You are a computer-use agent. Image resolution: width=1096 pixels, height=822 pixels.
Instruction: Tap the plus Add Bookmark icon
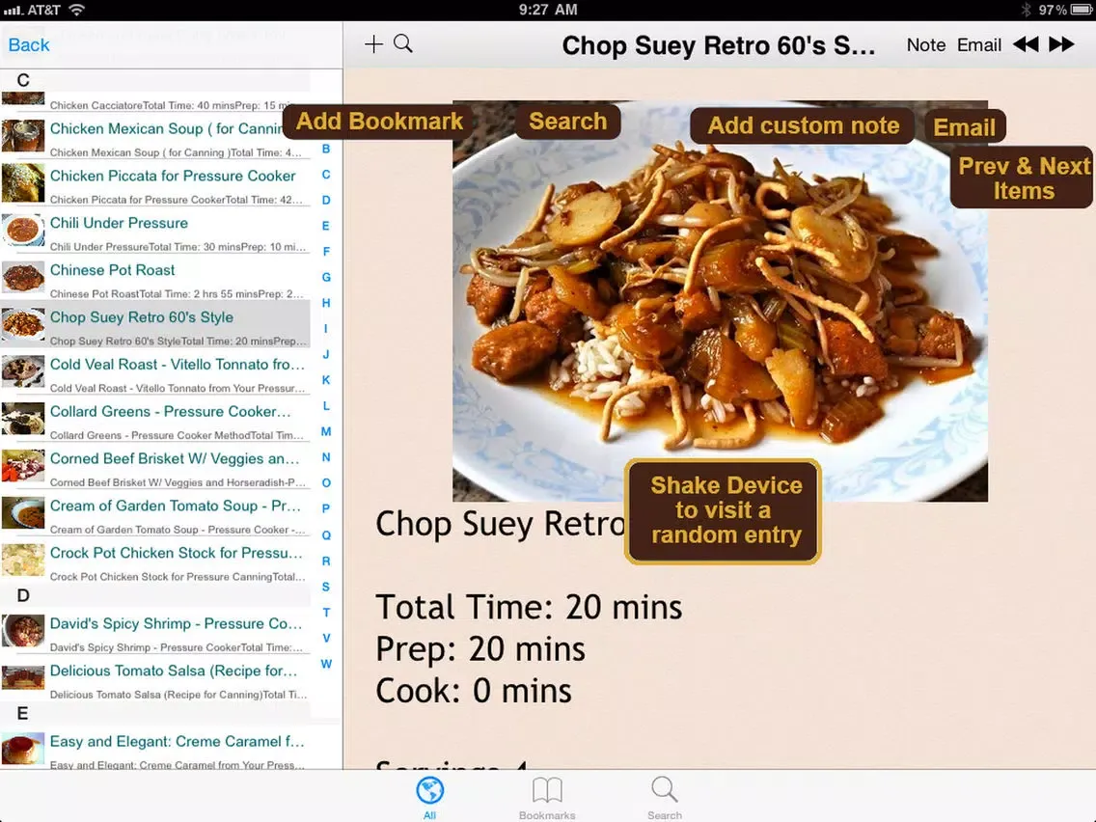(373, 44)
